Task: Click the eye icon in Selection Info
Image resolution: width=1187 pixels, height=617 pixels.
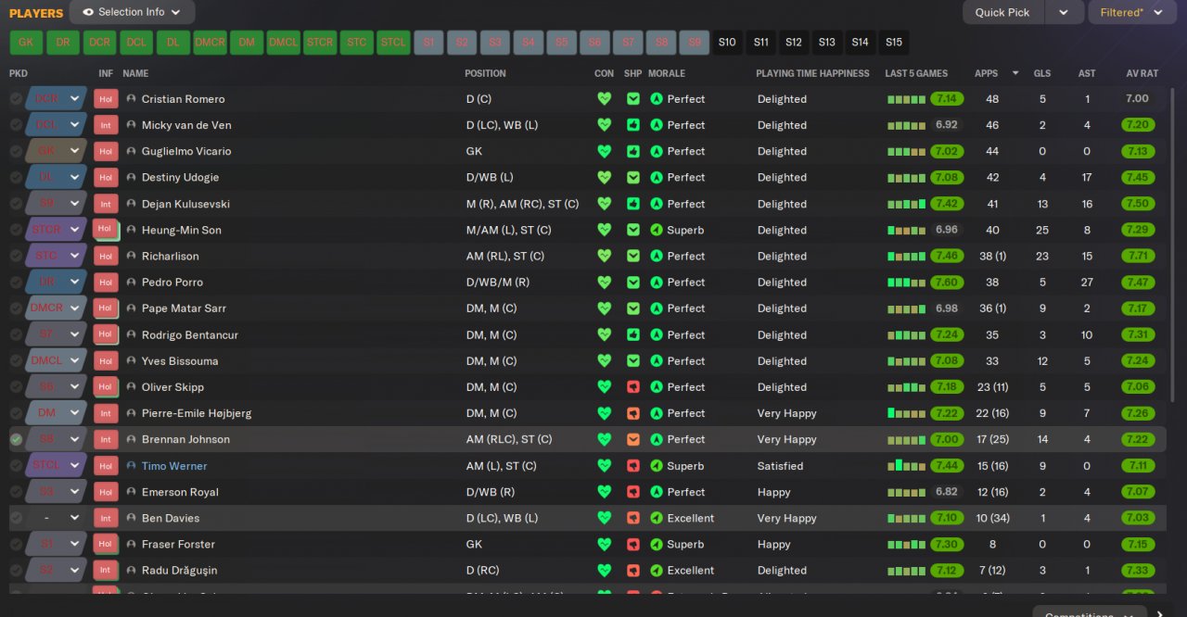Action: coord(88,12)
